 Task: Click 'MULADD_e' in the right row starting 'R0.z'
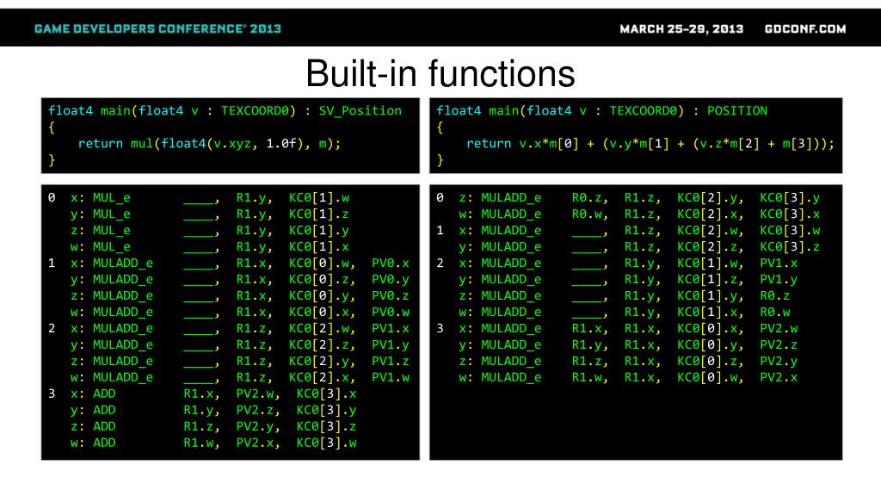click(511, 198)
